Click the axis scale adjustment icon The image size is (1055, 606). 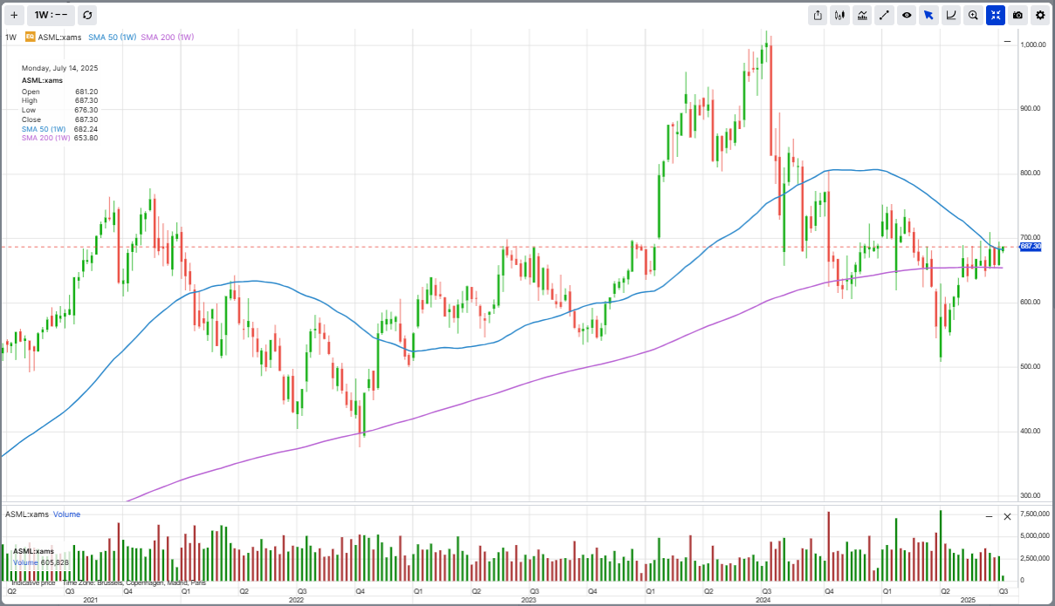pos(951,15)
